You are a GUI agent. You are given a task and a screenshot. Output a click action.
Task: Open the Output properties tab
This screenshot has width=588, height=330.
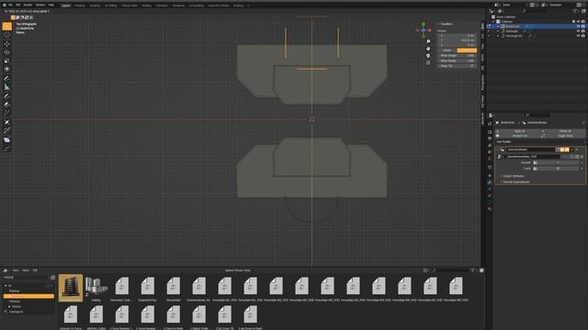click(x=490, y=138)
